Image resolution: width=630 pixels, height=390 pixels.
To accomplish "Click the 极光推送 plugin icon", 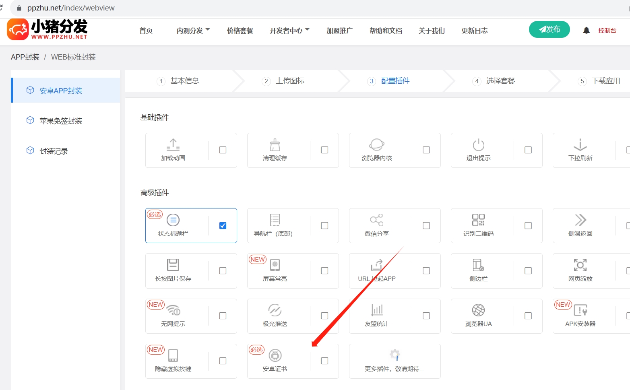I will [275, 310].
